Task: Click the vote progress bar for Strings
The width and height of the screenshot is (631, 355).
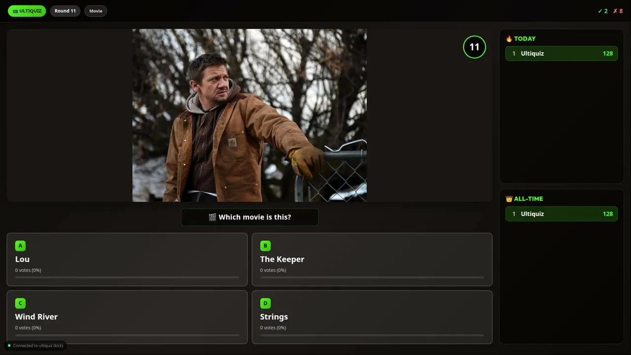Action: (372, 335)
